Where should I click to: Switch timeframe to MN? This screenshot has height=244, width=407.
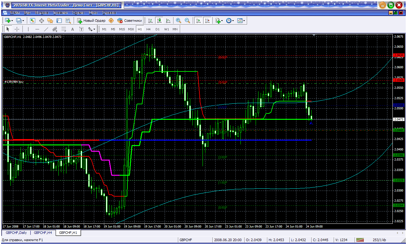(175, 29)
